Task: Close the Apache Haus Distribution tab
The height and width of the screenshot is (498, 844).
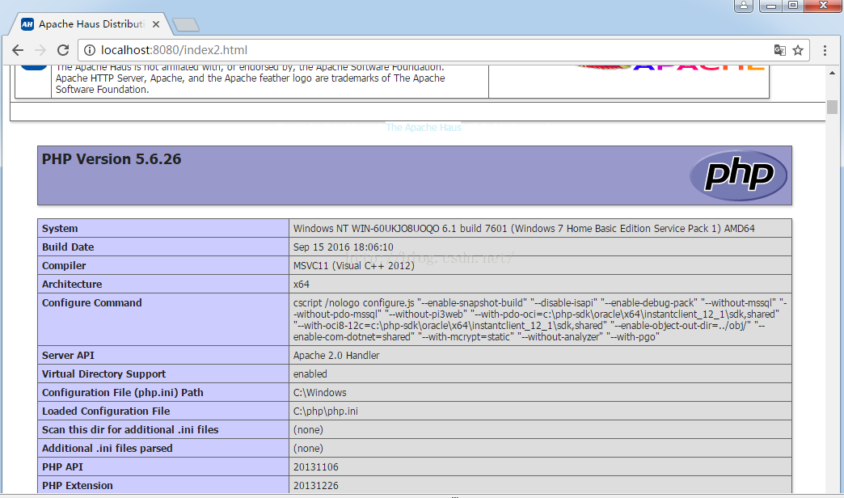Action: point(155,24)
